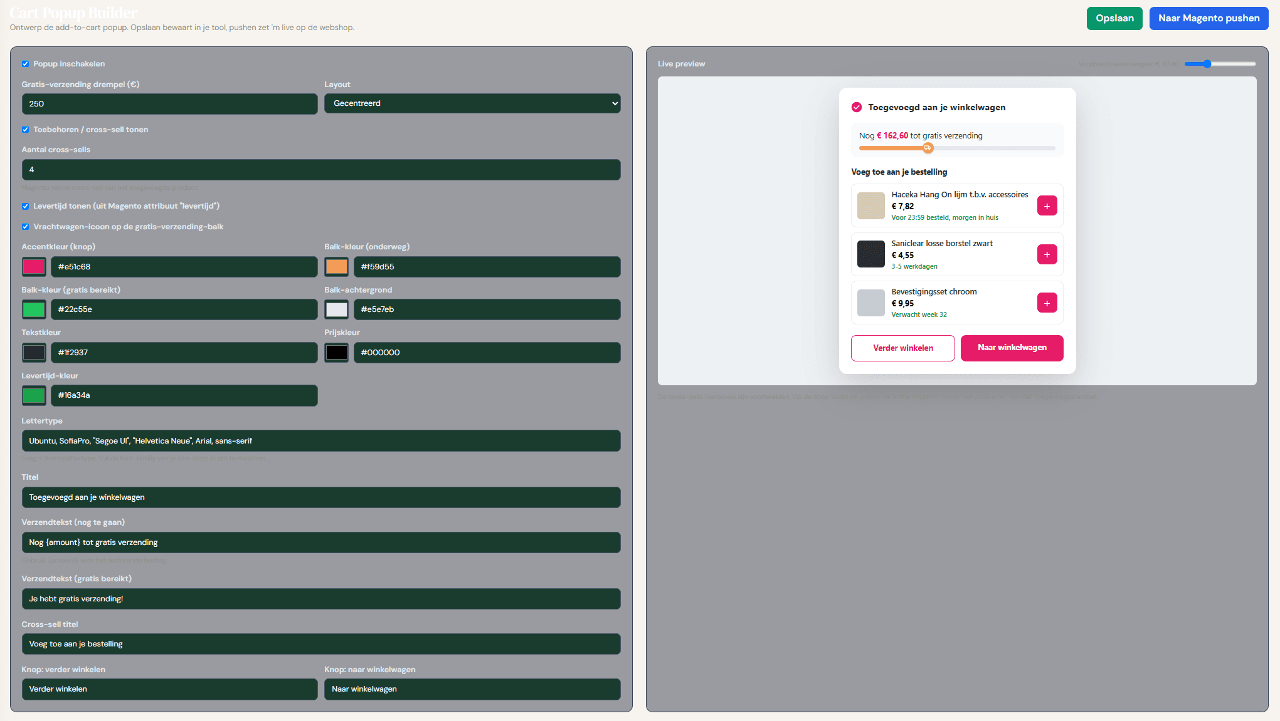Click the '€ 7,82' price
1280x721 pixels.
coord(902,207)
